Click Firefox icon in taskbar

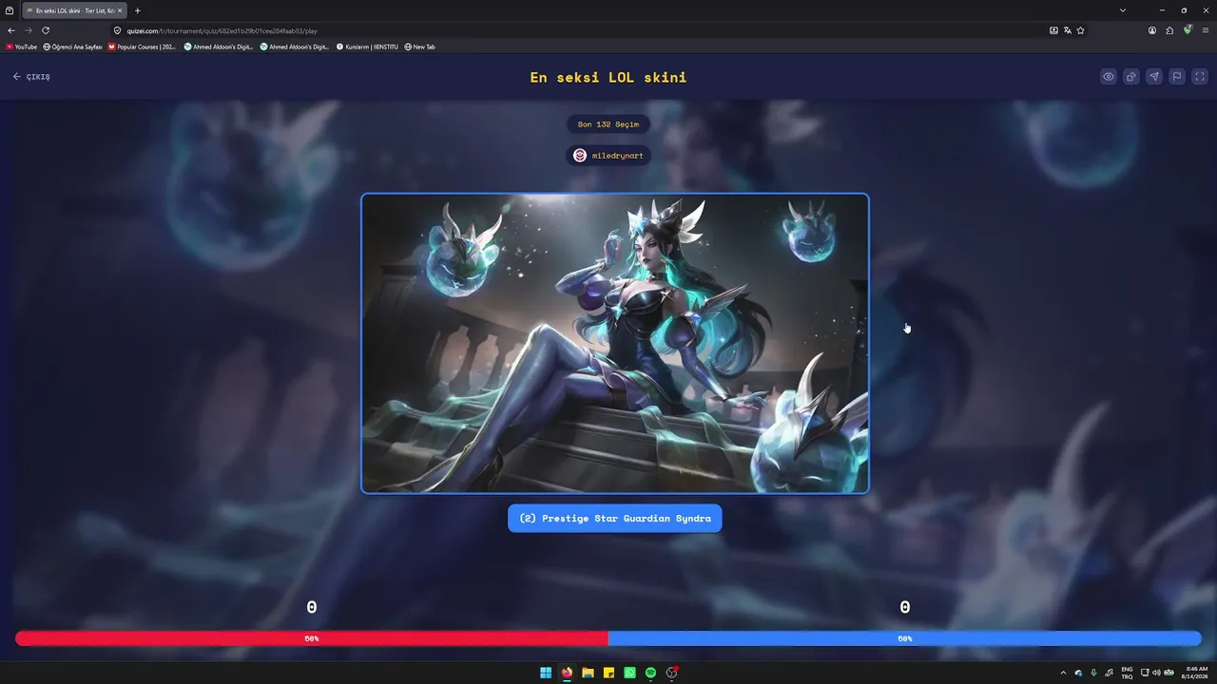click(567, 673)
